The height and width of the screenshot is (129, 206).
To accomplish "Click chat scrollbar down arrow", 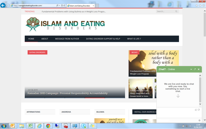I will [200, 104].
